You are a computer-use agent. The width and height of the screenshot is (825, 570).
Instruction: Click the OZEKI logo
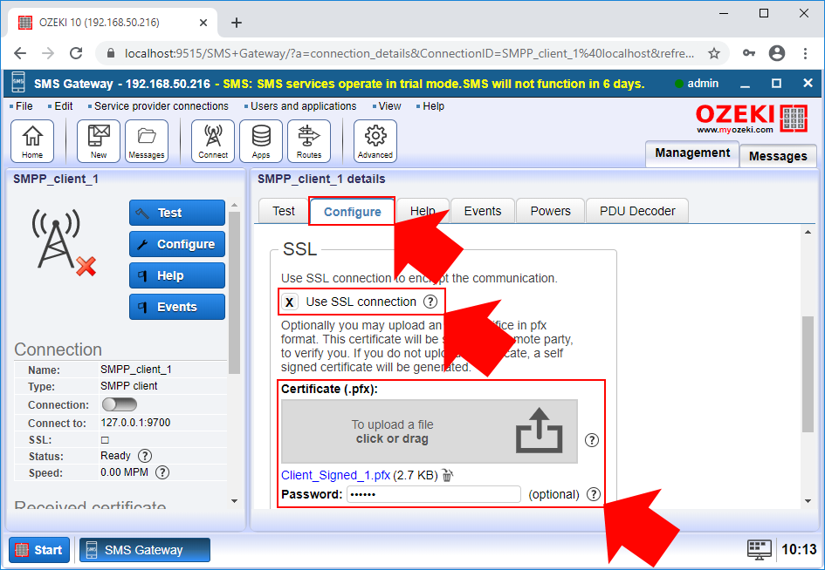tap(752, 119)
